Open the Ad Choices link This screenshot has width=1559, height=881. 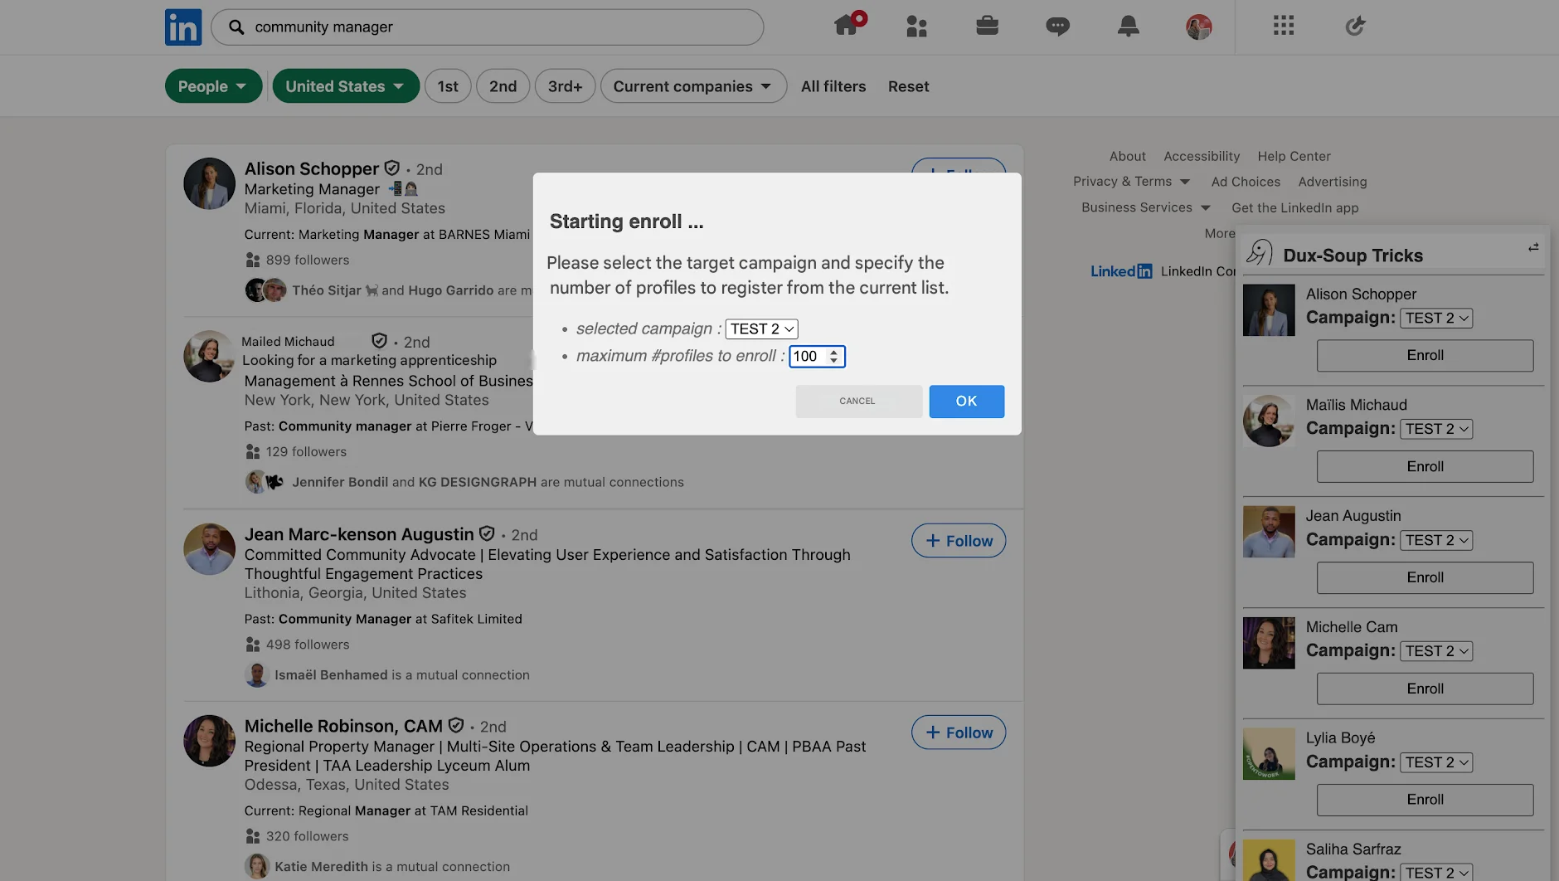pyautogui.click(x=1246, y=182)
